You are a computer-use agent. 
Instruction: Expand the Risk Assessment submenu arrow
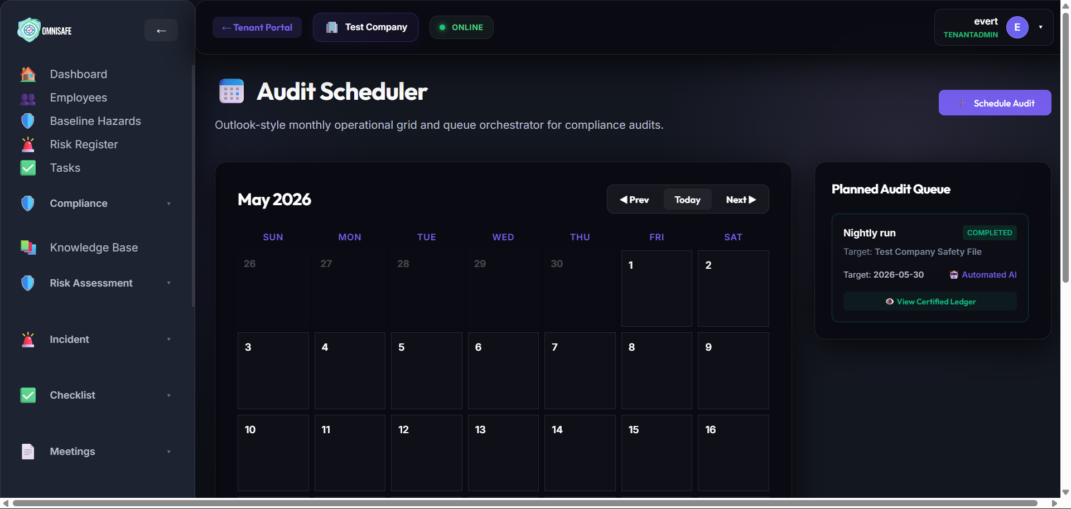[x=168, y=283]
